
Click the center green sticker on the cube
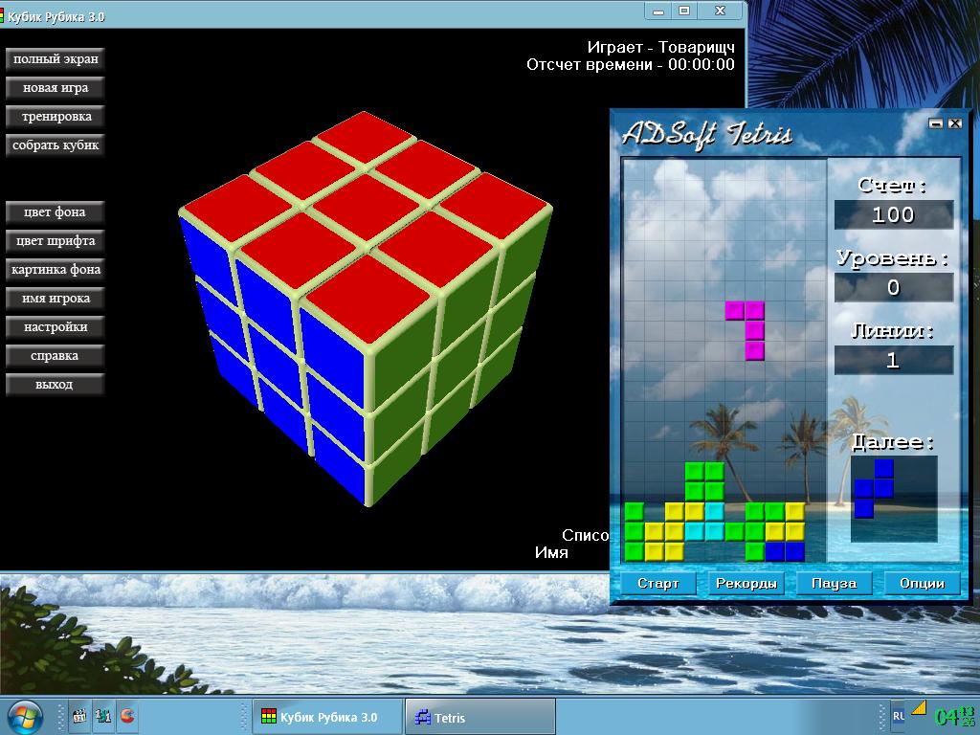click(x=460, y=358)
